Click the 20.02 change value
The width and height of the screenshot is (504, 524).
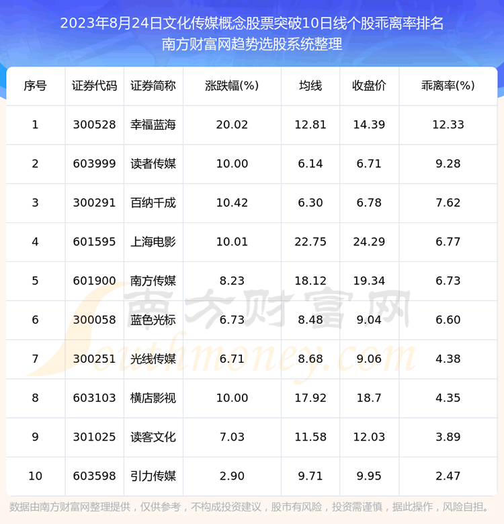[x=232, y=125]
